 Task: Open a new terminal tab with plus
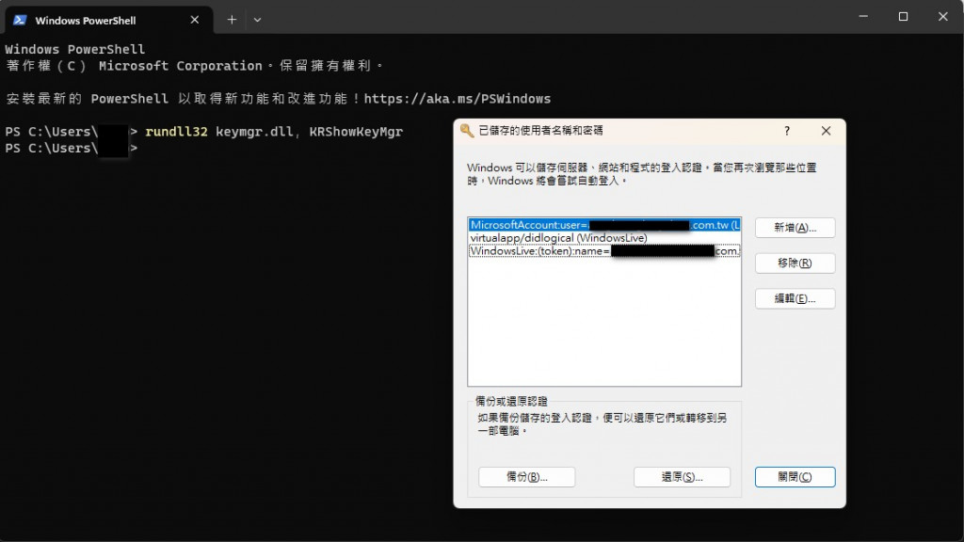(232, 20)
